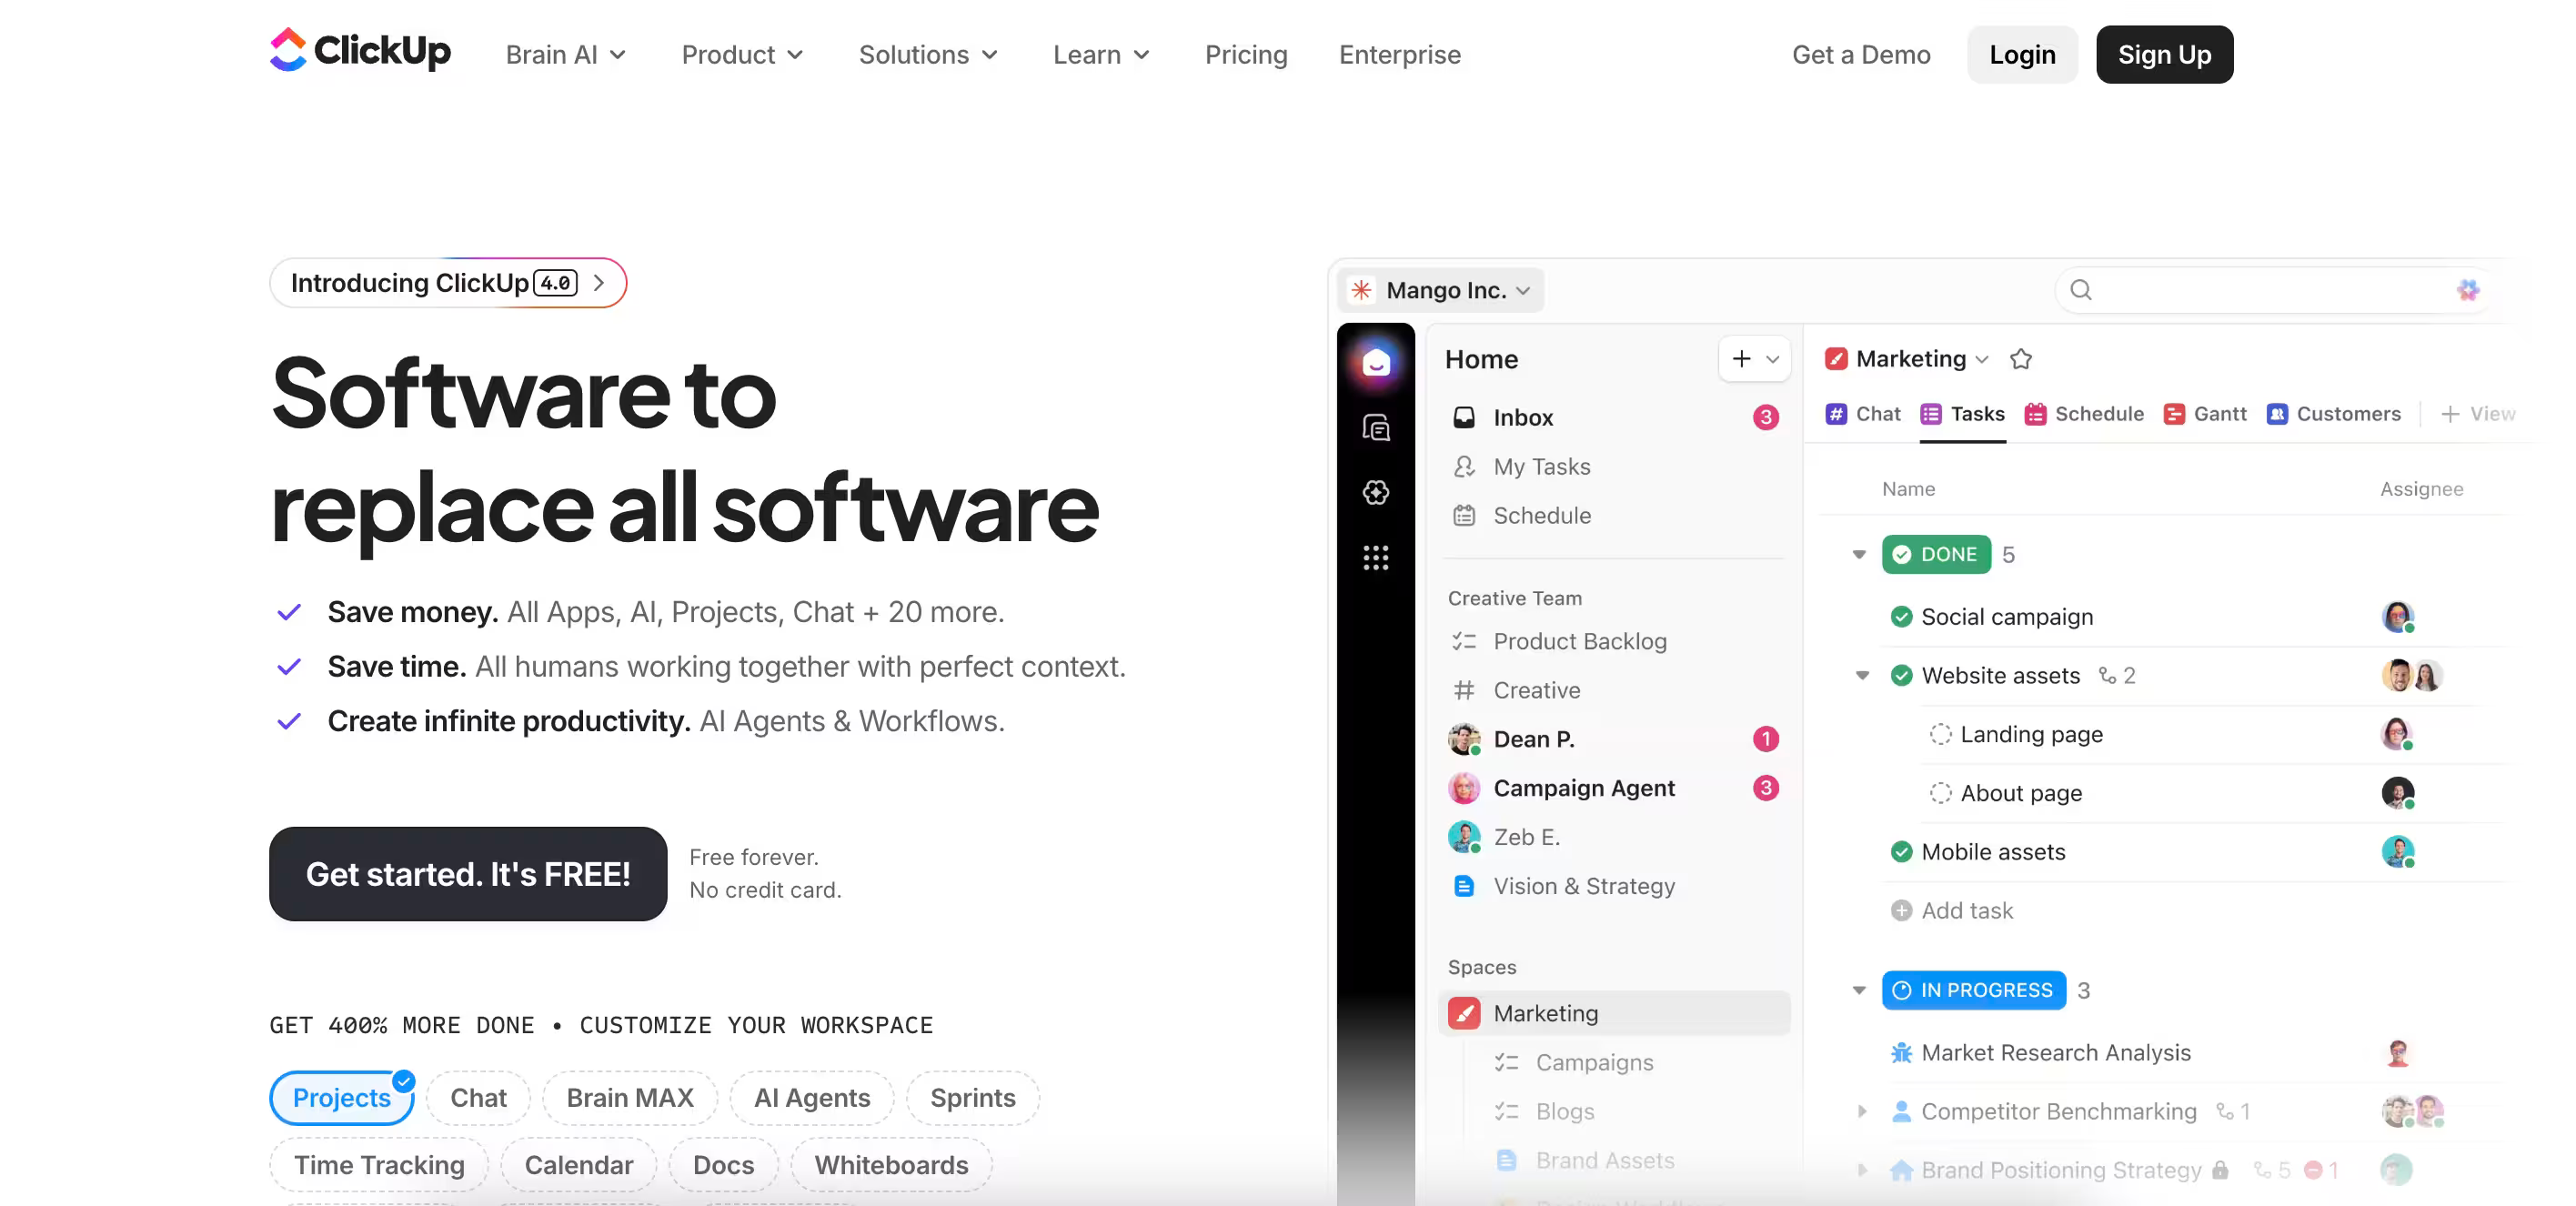Collapse the Website assets subtasks arrow
The image size is (2576, 1206).
pos(1862,676)
